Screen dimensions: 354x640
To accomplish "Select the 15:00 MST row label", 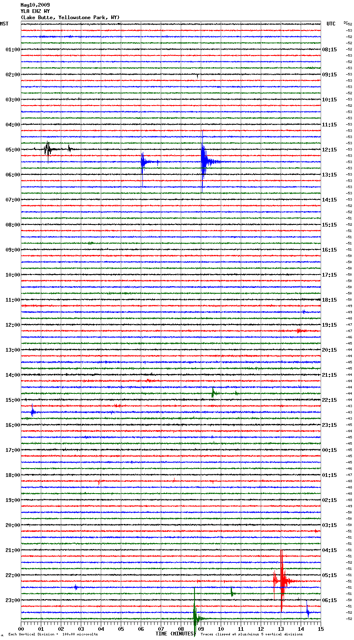I will tap(13, 400).
